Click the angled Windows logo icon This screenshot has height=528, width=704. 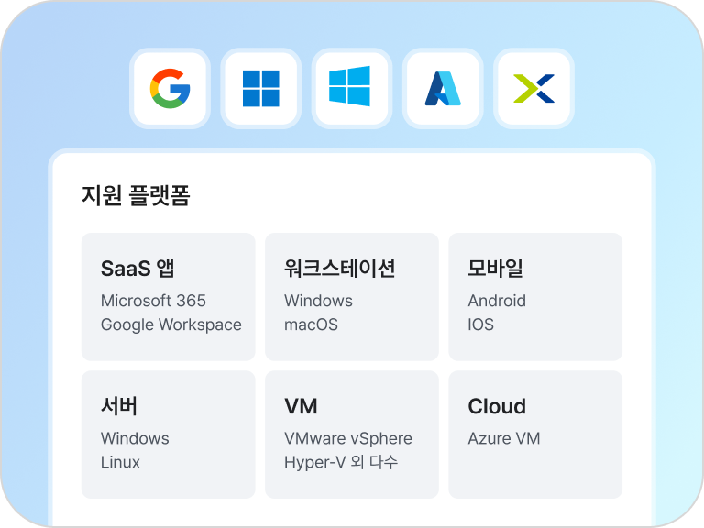(x=351, y=88)
